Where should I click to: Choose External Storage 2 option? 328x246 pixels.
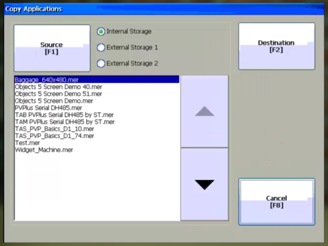[x=101, y=63]
